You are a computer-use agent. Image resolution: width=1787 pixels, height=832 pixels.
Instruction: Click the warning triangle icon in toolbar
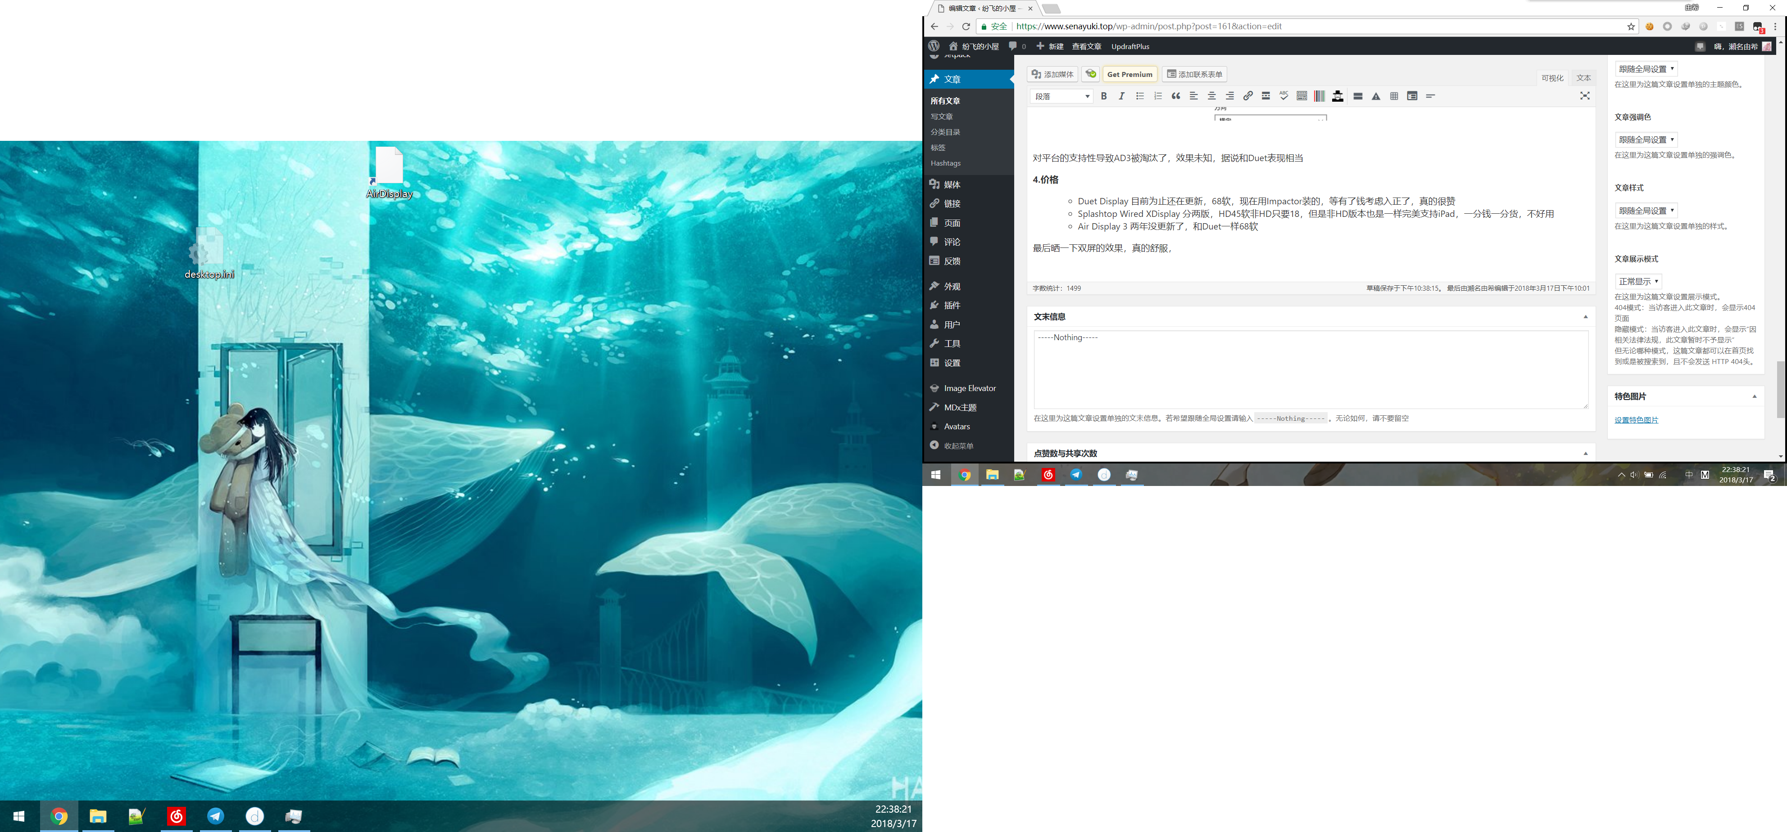(x=1376, y=96)
